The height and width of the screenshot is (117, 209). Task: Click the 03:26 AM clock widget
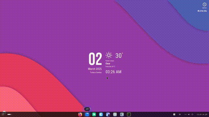point(113,72)
